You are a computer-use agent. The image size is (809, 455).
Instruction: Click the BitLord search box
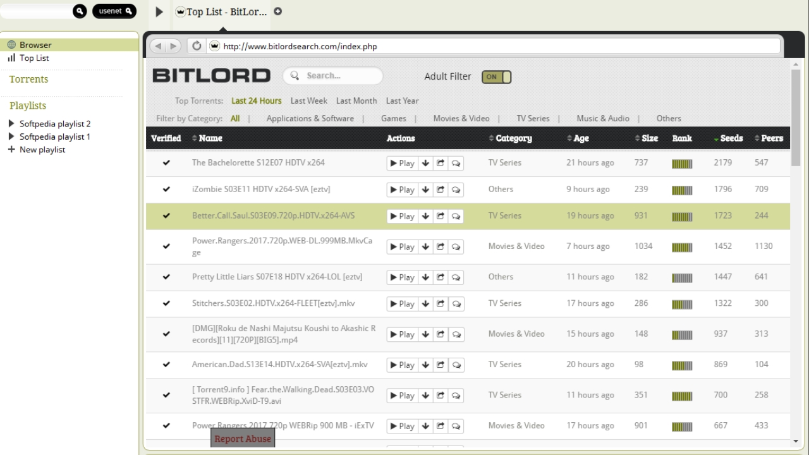[x=333, y=76]
